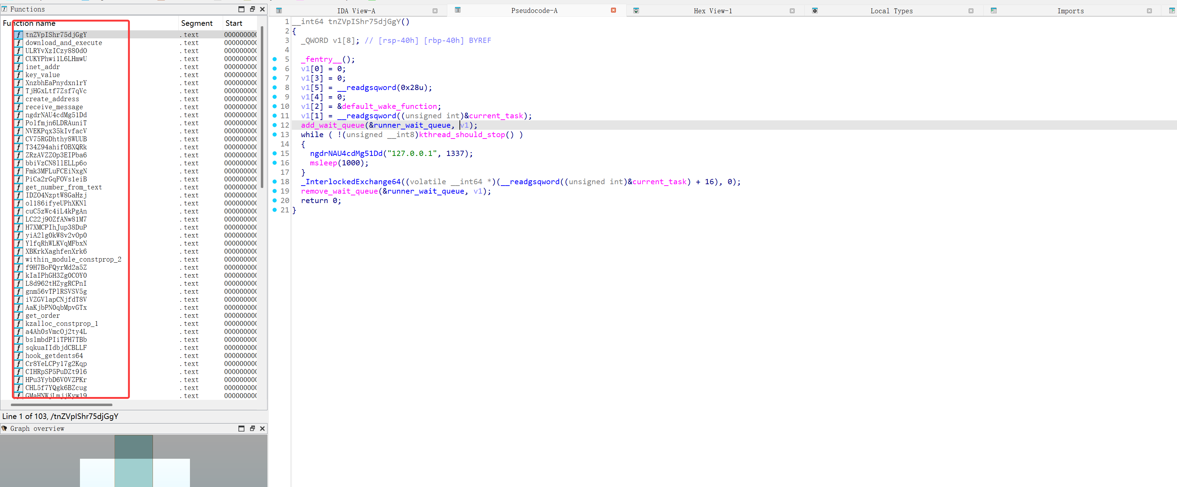Close the IDA View-A tab

(435, 11)
